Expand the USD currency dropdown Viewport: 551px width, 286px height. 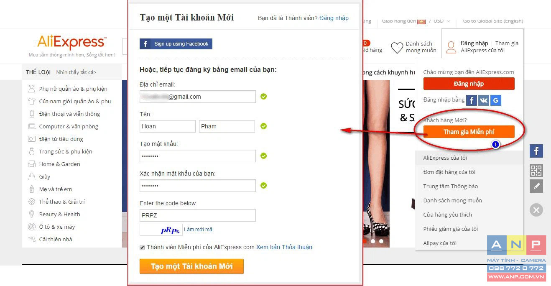coord(442,21)
